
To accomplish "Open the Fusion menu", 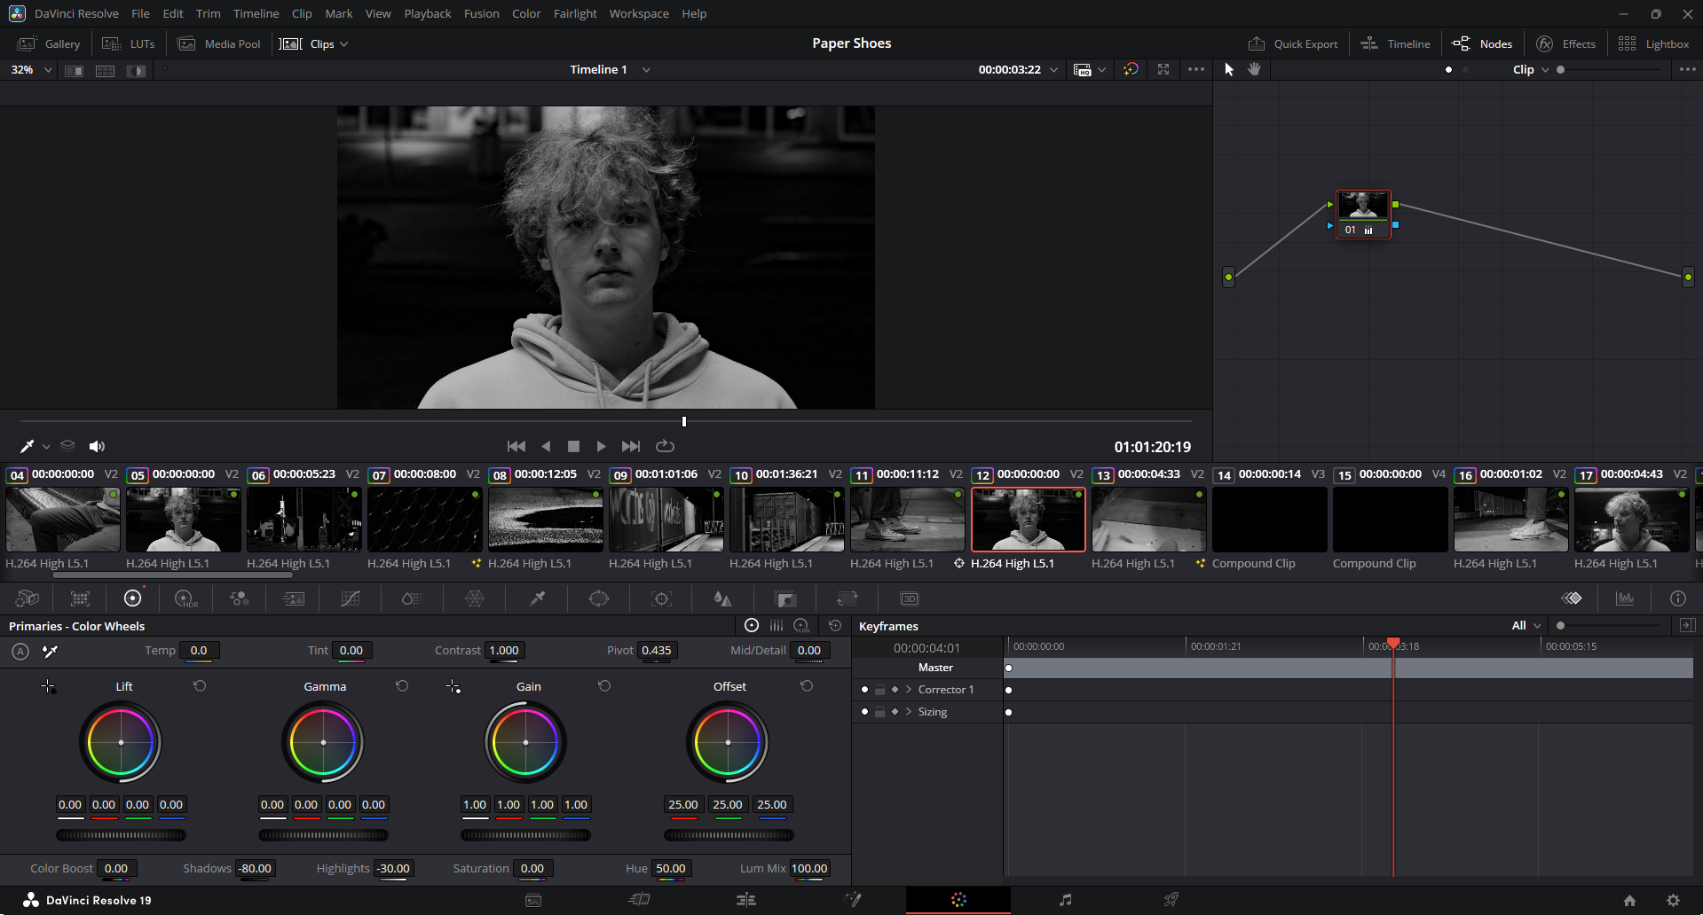I will 481,13.
